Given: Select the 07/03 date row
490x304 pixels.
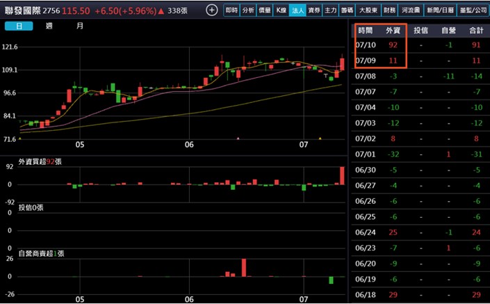Looking at the screenshot, I should tap(420, 123).
